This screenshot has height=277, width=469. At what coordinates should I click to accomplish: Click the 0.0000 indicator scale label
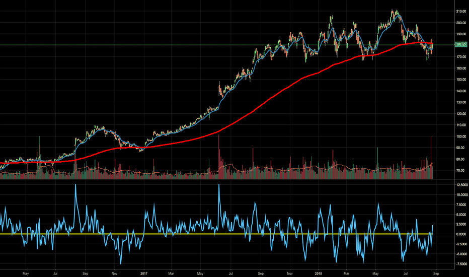click(x=461, y=234)
